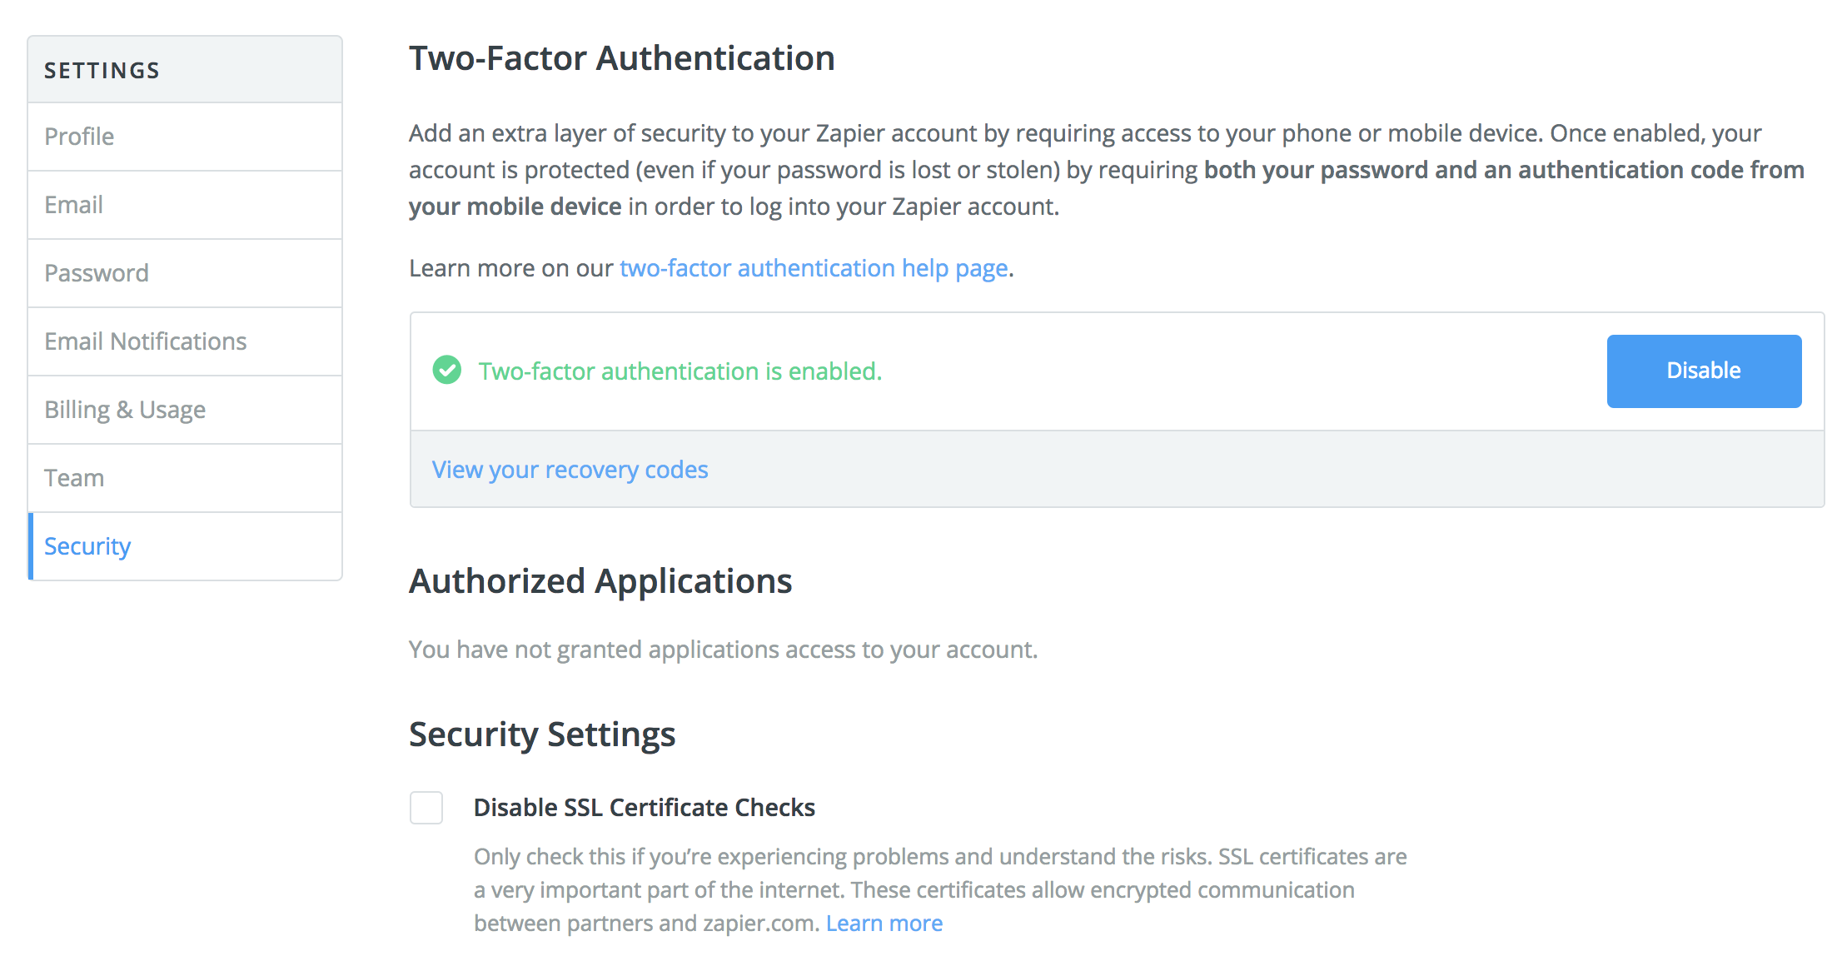View your recovery codes

pyautogui.click(x=570, y=470)
